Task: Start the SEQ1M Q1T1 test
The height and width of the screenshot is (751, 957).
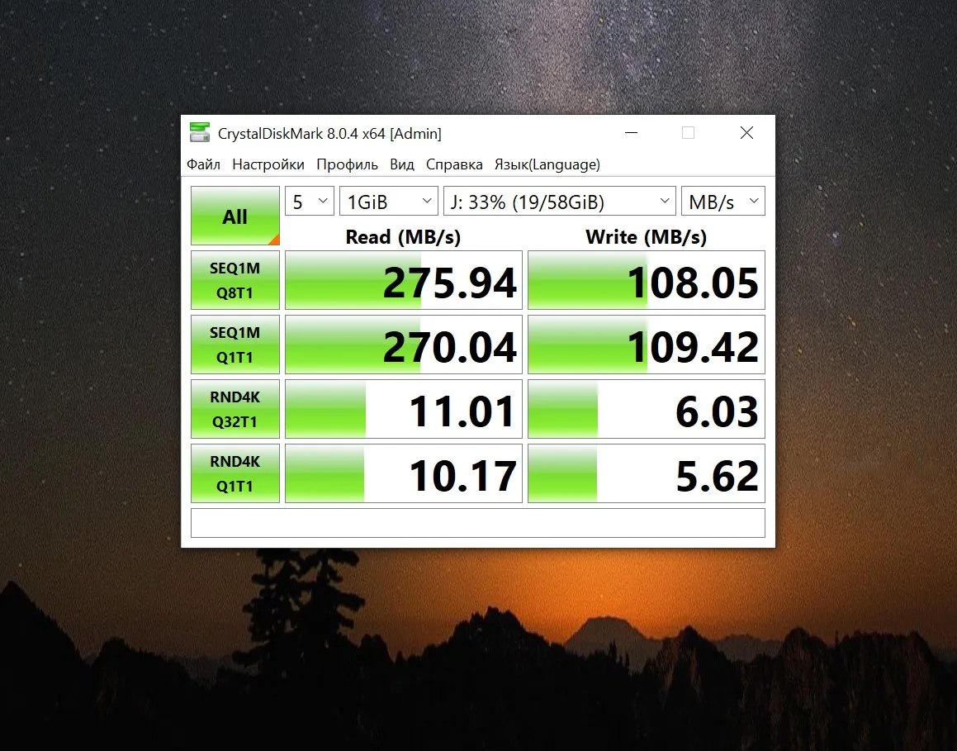Action: click(235, 345)
